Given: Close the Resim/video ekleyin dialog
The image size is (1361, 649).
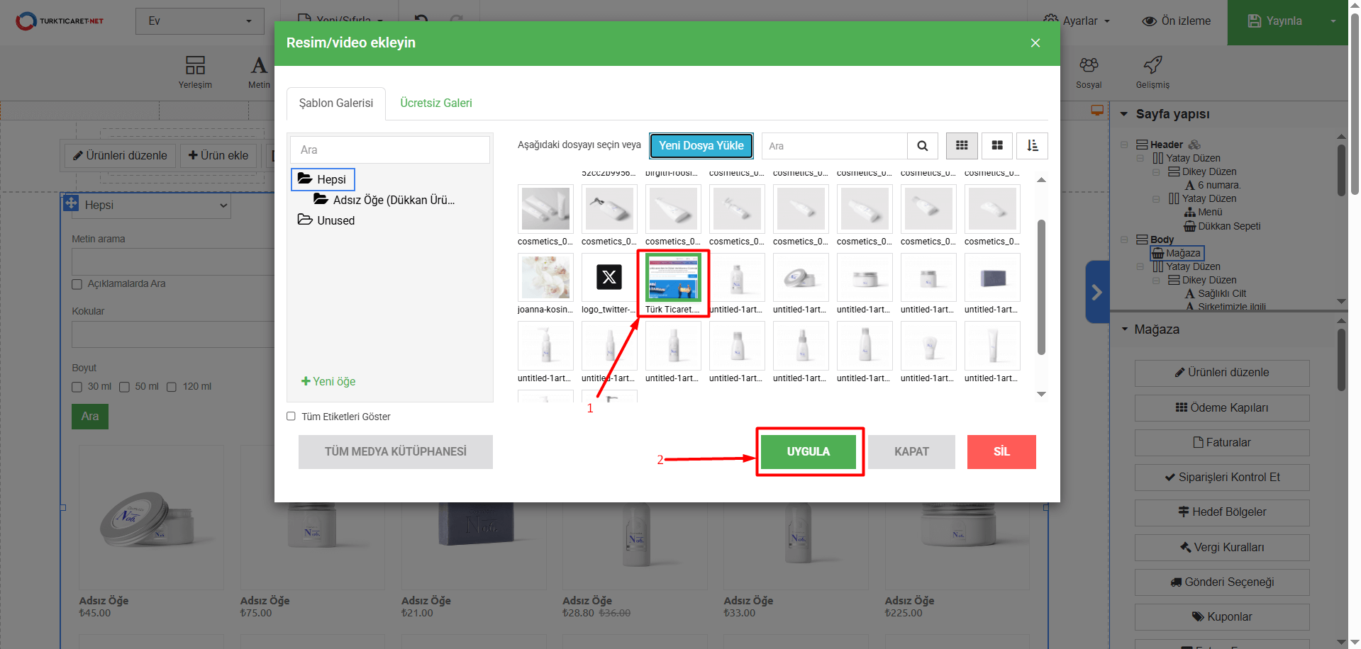Looking at the screenshot, I should pyautogui.click(x=1035, y=43).
